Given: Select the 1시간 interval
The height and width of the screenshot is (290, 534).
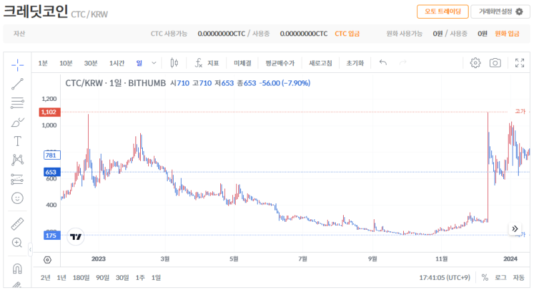Looking at the screenshot, I should coord(117,63).
